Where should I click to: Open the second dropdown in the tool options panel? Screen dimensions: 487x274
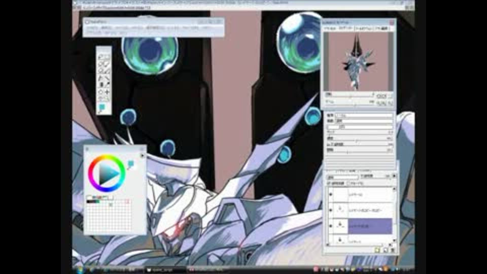click(x=363, y=121)
